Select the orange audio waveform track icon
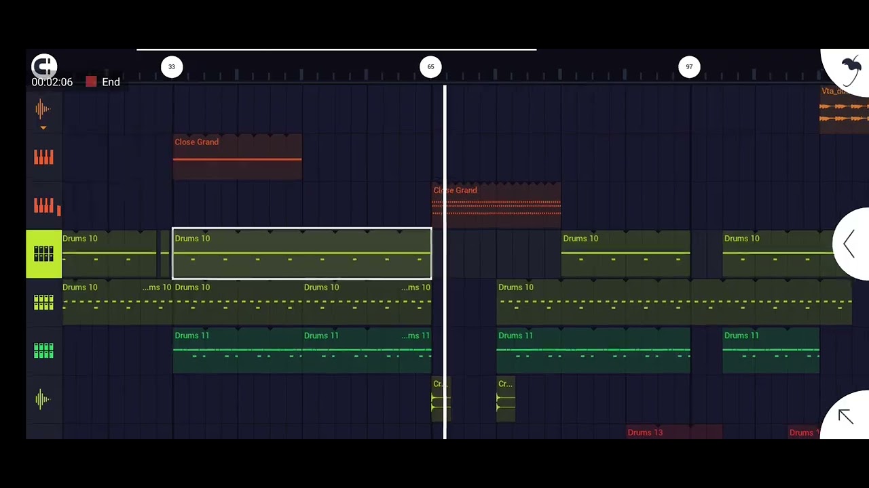This screenshot has height=488, width=869. point(43,108)
